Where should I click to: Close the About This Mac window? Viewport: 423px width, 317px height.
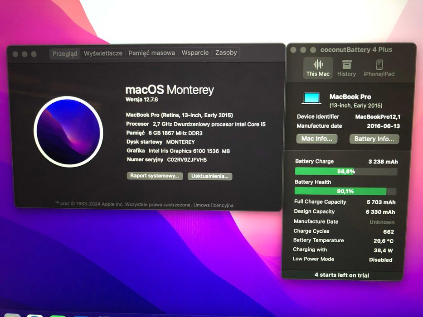click(x=15, y=54)
